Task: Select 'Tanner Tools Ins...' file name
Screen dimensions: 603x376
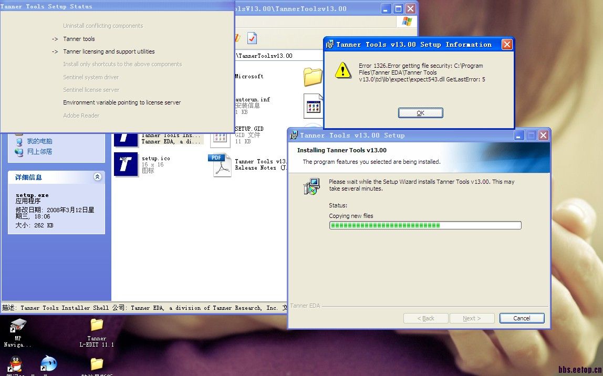Action: [x=171, y=135]
